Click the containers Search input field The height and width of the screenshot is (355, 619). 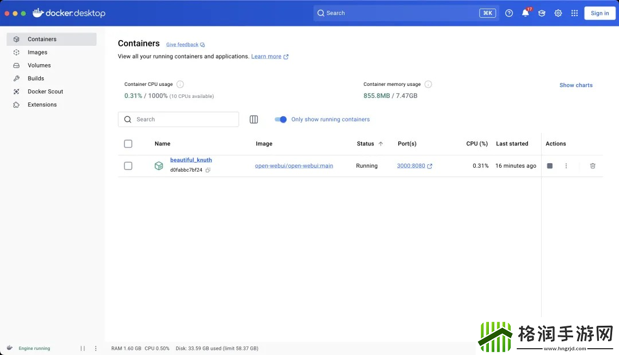(183, 119)
